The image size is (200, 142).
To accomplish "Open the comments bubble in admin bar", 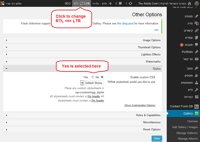I will pos(120,3).
